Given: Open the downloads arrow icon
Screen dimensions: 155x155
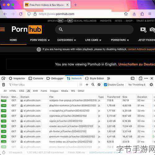Looking at the screenshot, I should (134, 14).
